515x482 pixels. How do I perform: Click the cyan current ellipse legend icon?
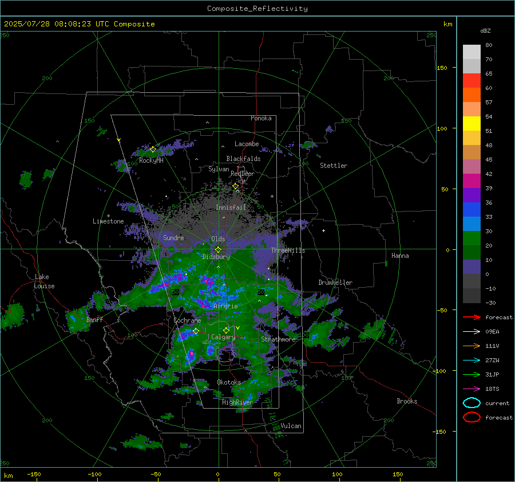[472, 403]
